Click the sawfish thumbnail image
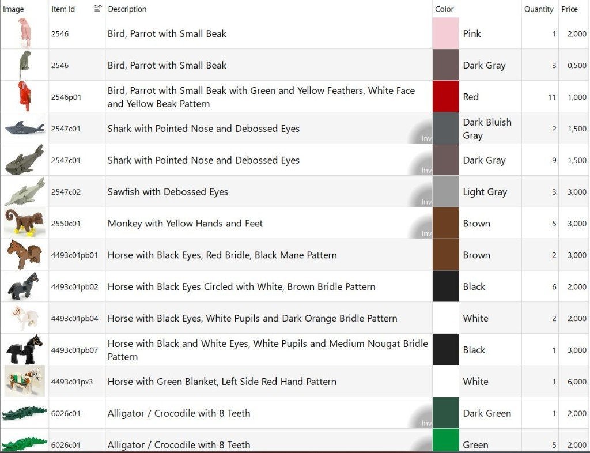 click(x=24, y=191)
